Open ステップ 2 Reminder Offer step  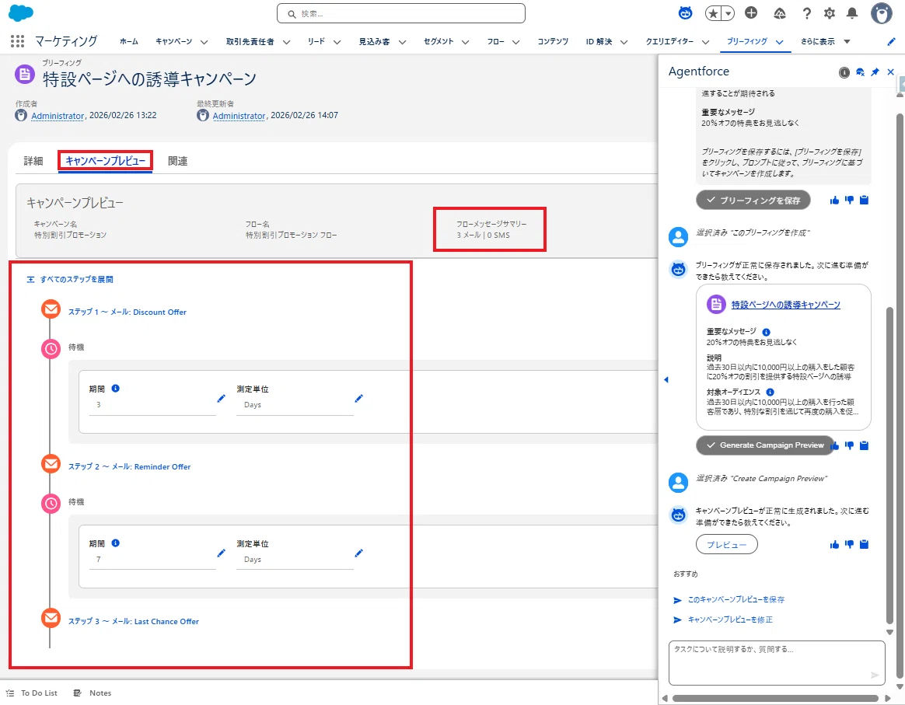pos(129,466)
